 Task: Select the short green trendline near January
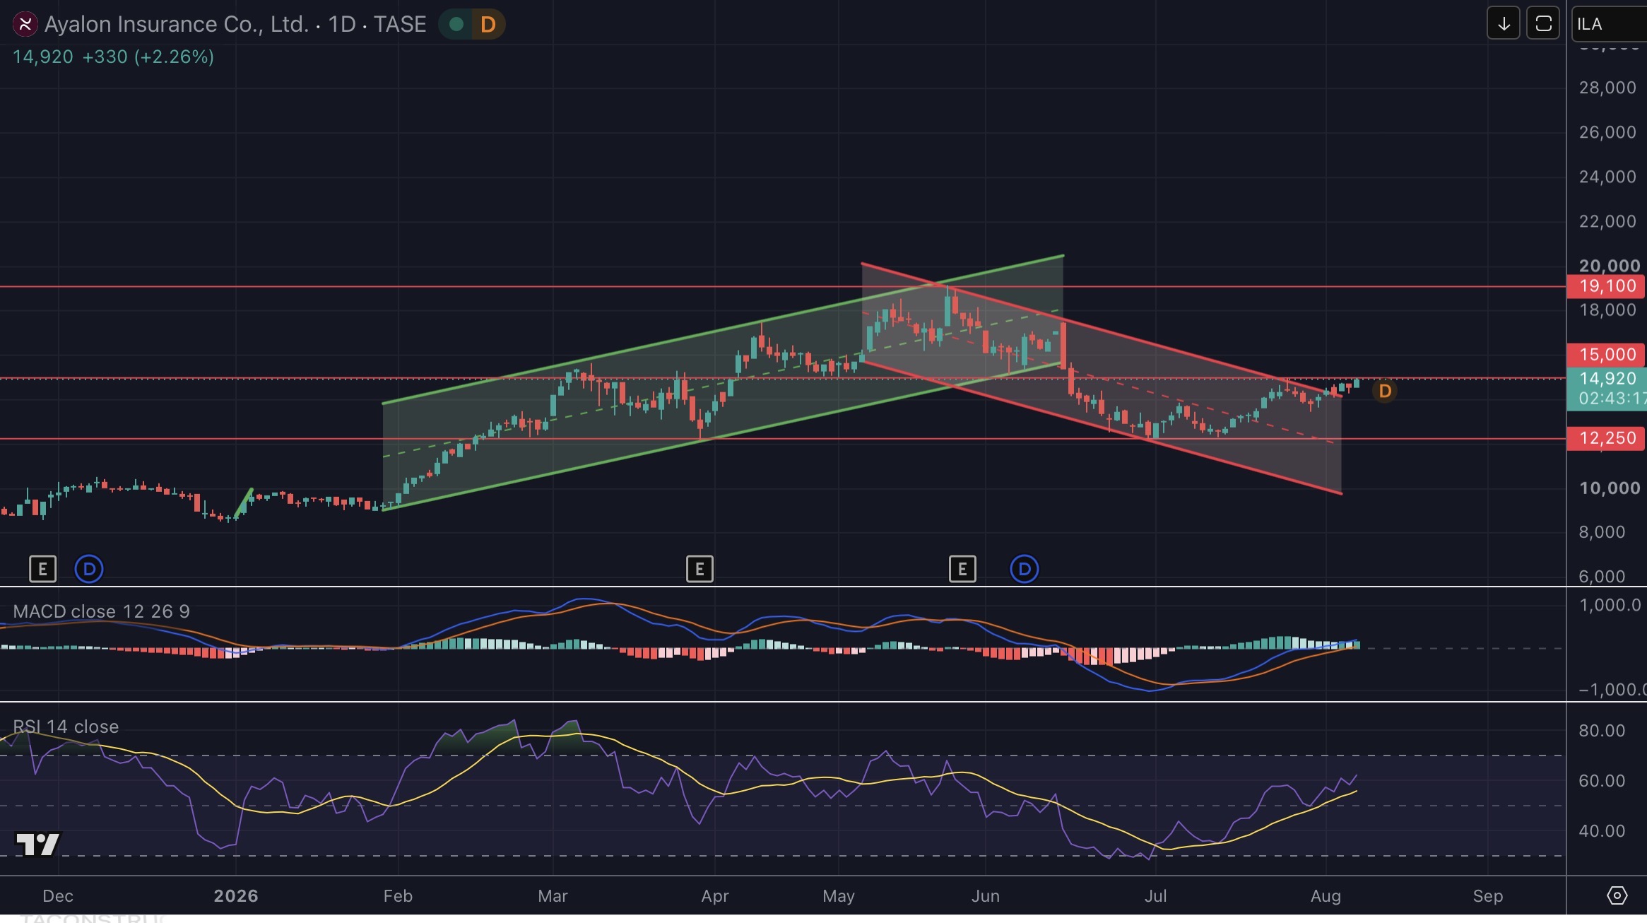244,502
